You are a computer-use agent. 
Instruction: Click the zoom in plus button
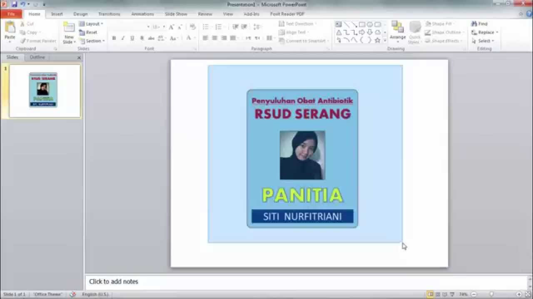click(x=519, y=294)
